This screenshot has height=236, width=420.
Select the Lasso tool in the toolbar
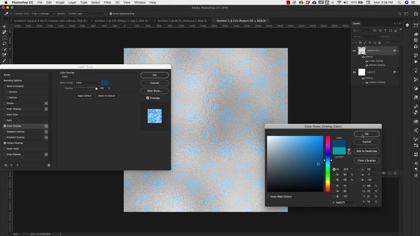pos(5,44)
